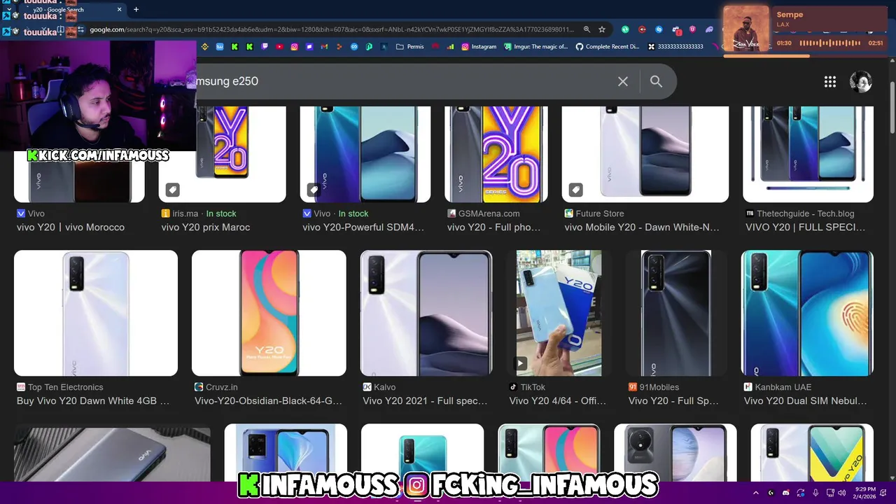Click the product tag badge on the iris.ma image

click(172, 190)
